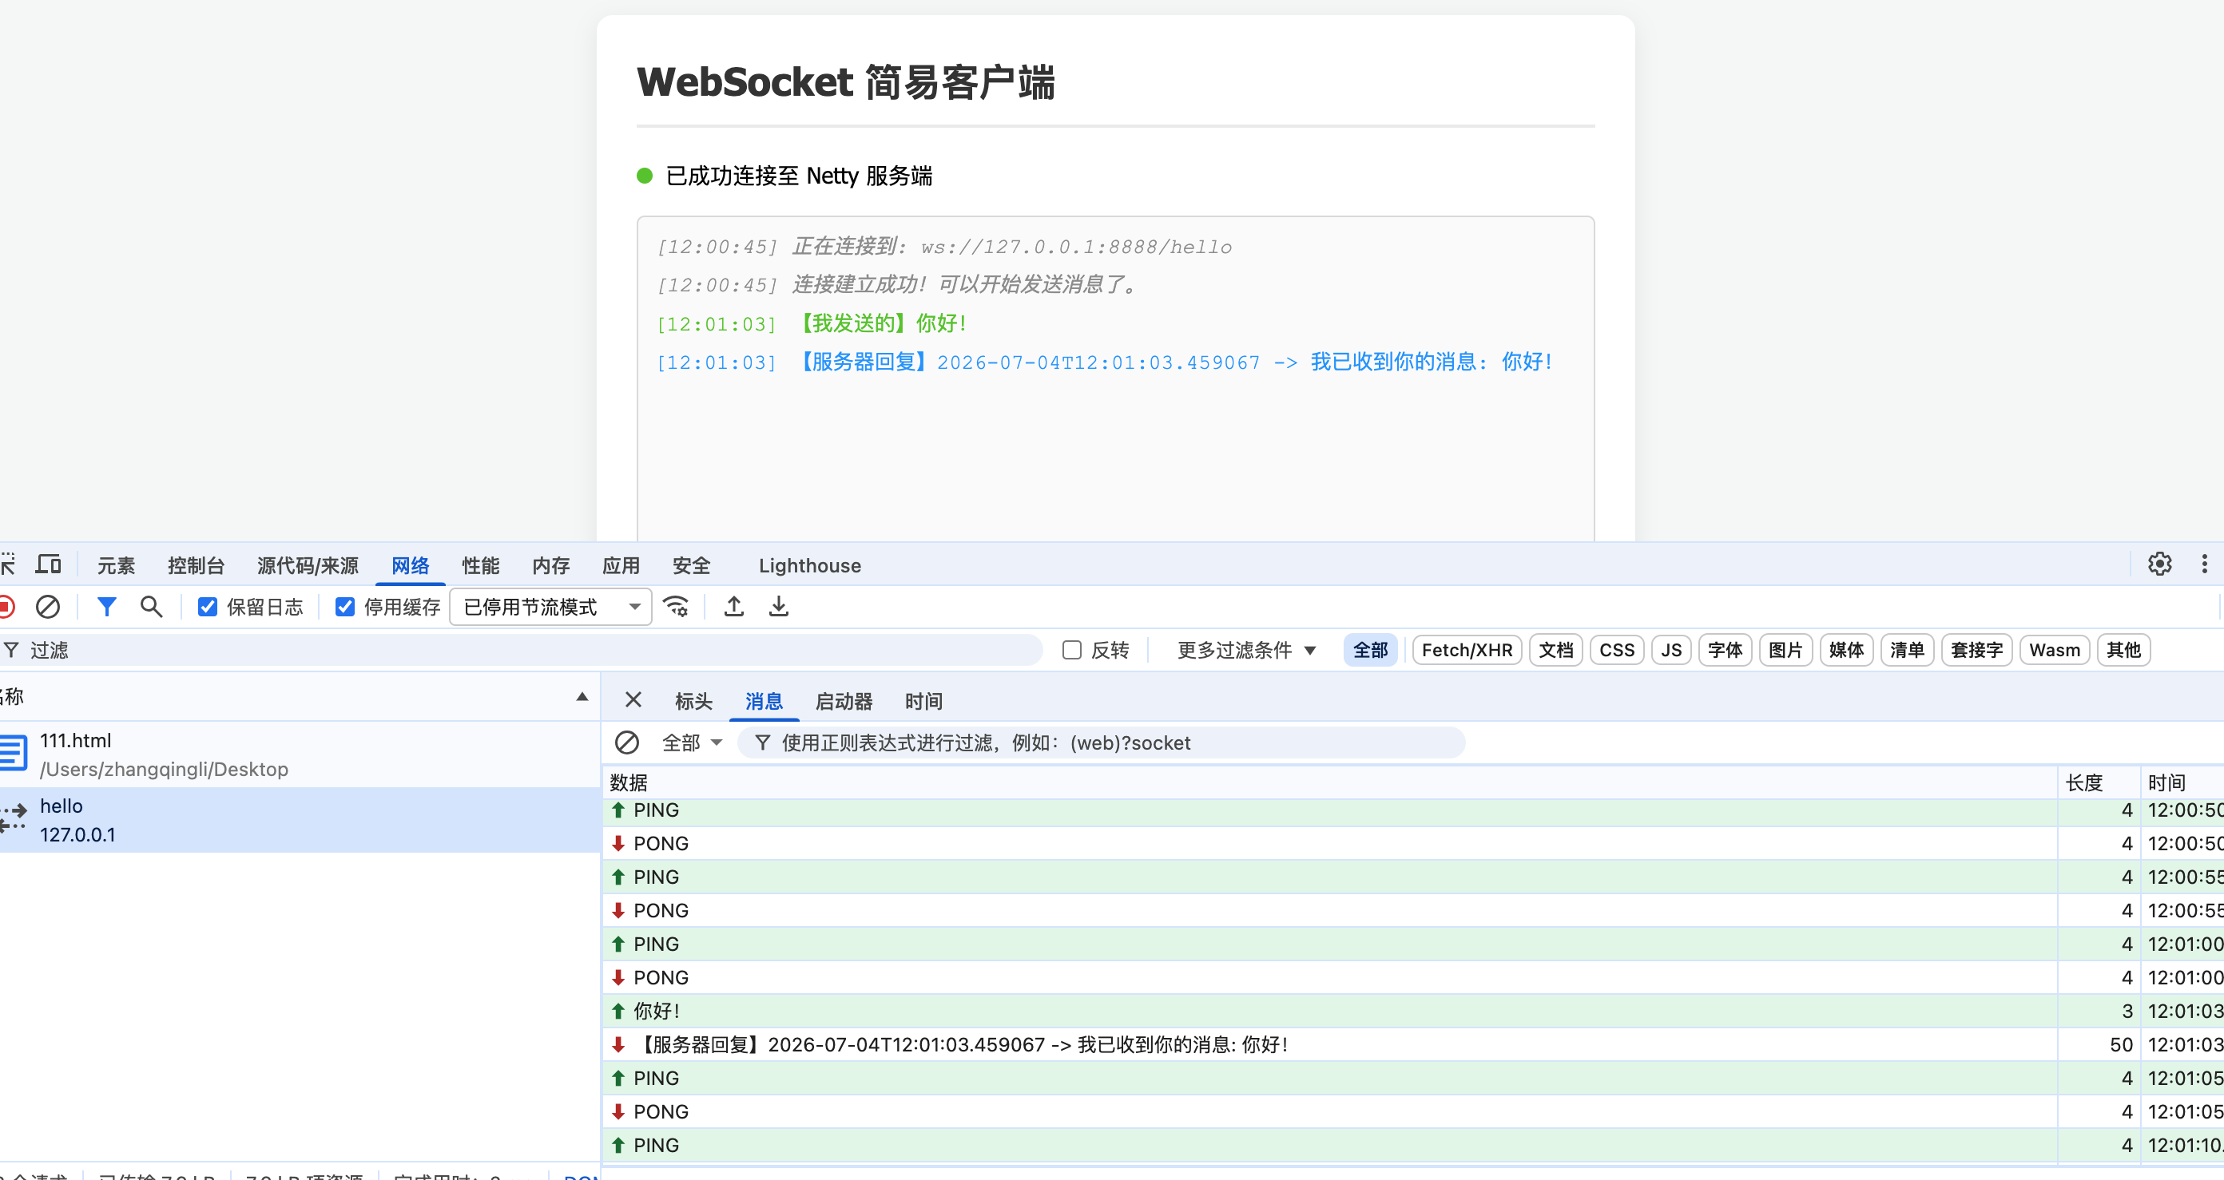The height and width of the screenshot is (1180, 2224).
Task: View 时间 tab of request
Action: point(923,700)
